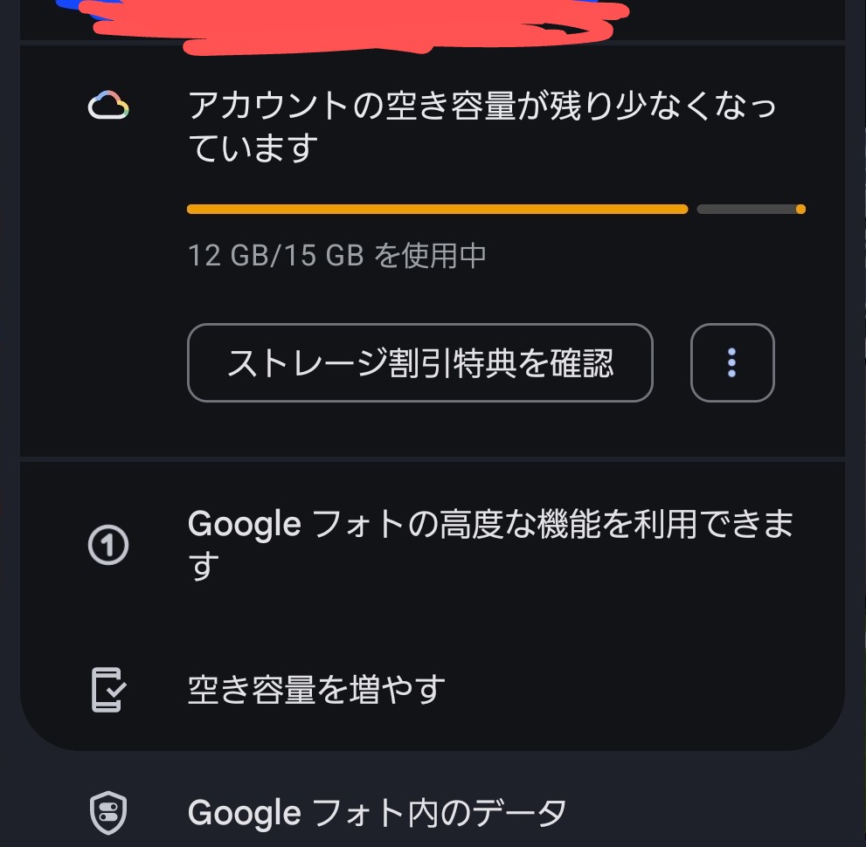This screenshot has width=866, height=847.
Task: Tap the Google One cloud icon
Action: (108, 106)
